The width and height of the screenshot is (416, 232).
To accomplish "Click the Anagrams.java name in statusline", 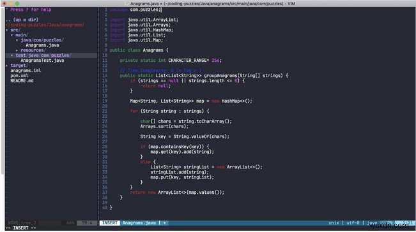I will coord(139,223).
